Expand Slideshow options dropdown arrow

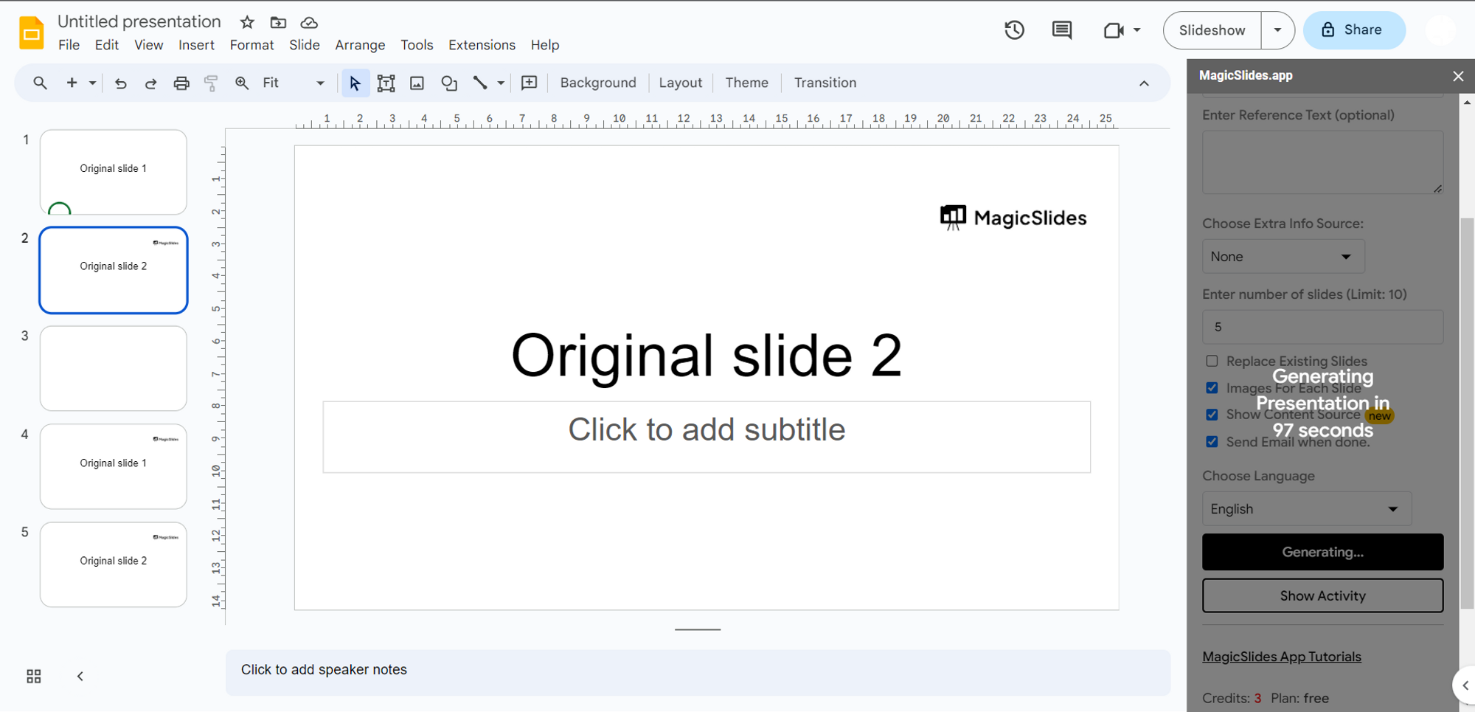point(1277,30)
